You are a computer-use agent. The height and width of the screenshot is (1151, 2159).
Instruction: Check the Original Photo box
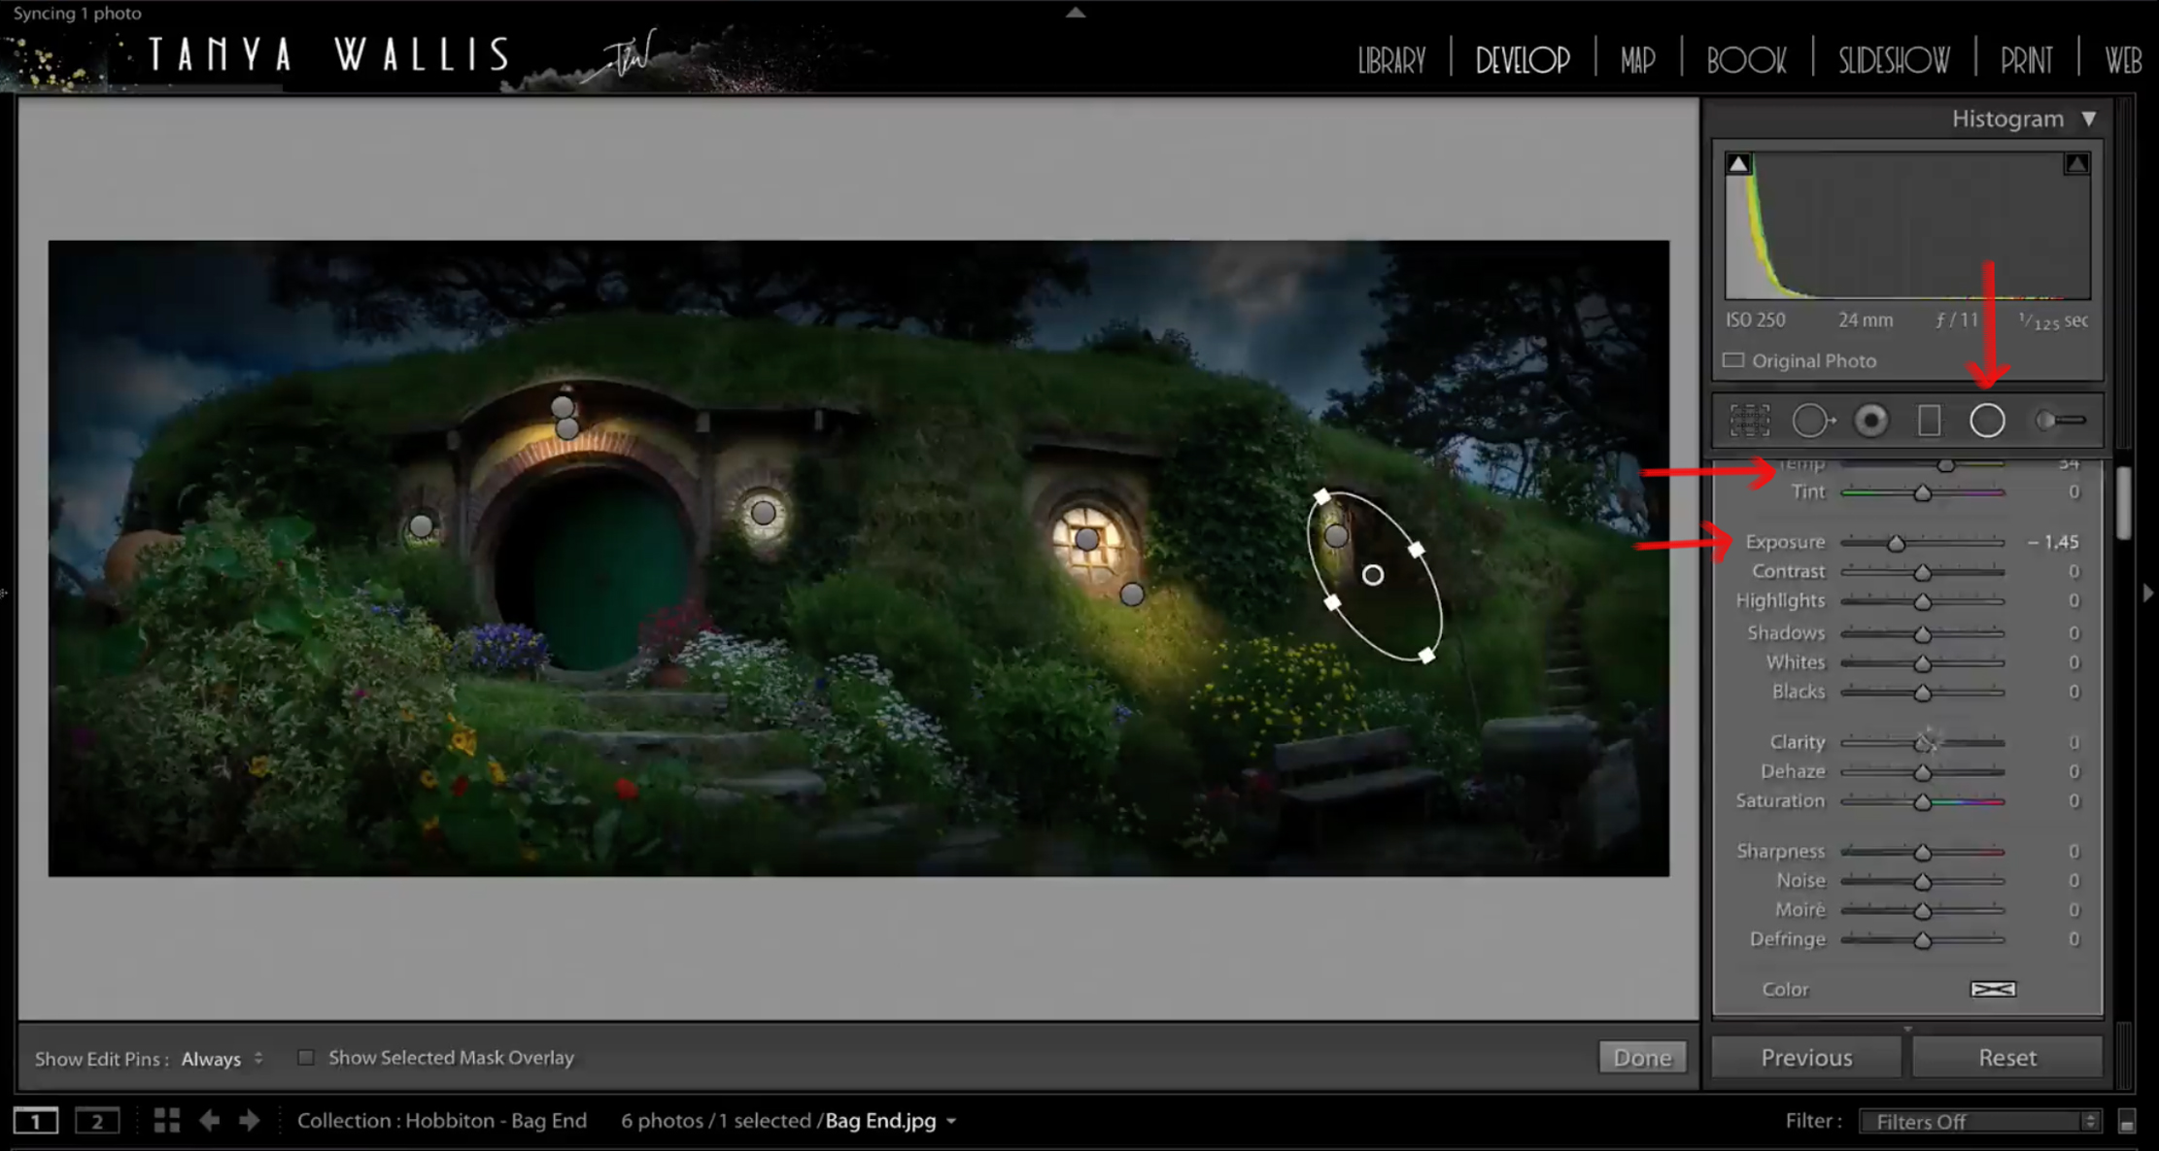tap(1733, 360)
